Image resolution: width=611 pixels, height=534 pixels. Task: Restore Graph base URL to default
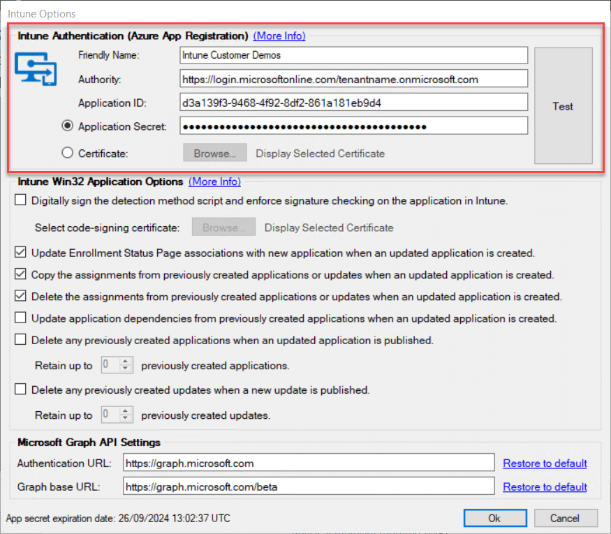pyautogui.click(x=545, y=487)
